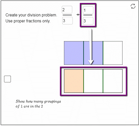Click the second blue shaded segment
Viewport: 139px width, 126px height.
coord(93,53)
